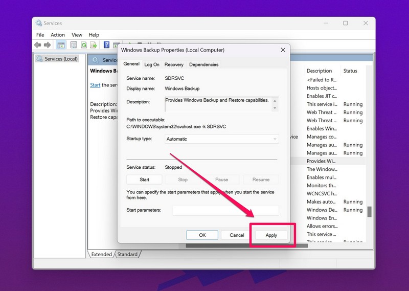Viewport: 409px width, 291px height.
Task: Click the services list vertical scrollbar
Action: (369, 211)
